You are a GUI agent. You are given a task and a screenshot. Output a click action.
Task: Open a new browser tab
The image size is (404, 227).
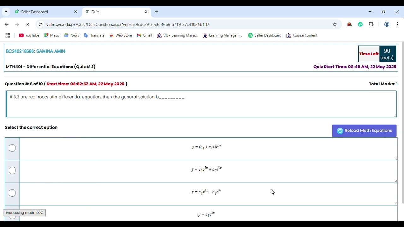(157, 12)
